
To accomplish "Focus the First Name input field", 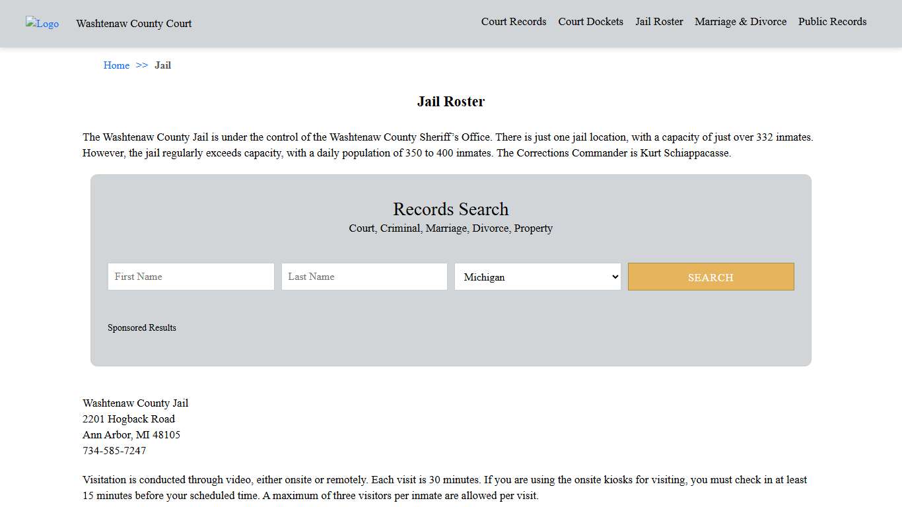I will 191,277.
